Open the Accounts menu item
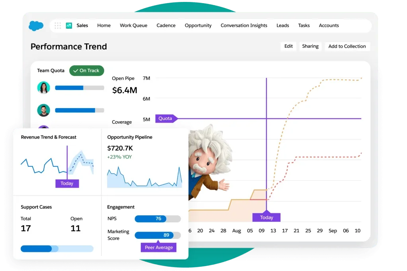Image resolution: width=407 pixels, height=271 pixels. point(328,25)
